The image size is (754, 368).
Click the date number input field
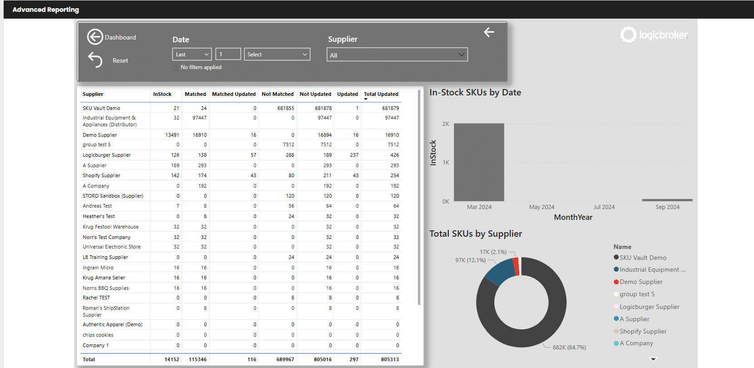point(228,54)
